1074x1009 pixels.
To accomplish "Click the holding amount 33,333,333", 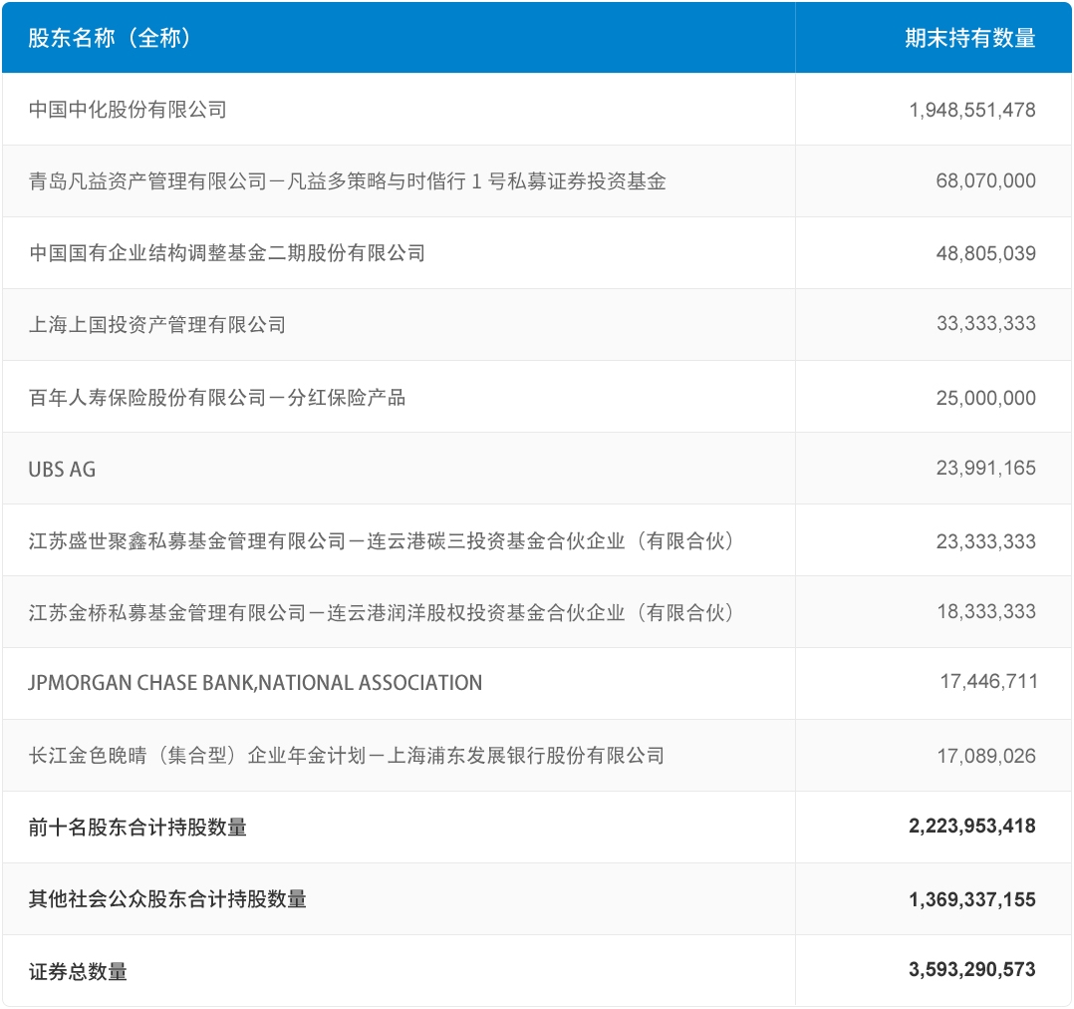I will [x=985, y=324].
